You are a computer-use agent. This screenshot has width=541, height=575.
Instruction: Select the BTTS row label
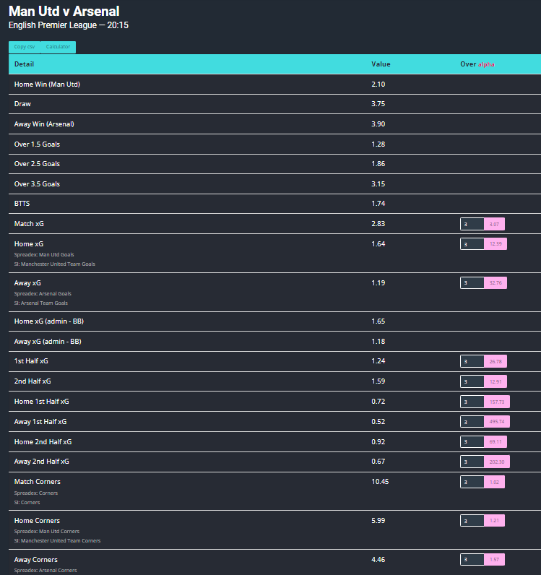pyautogui.click(x=22, y=204)
